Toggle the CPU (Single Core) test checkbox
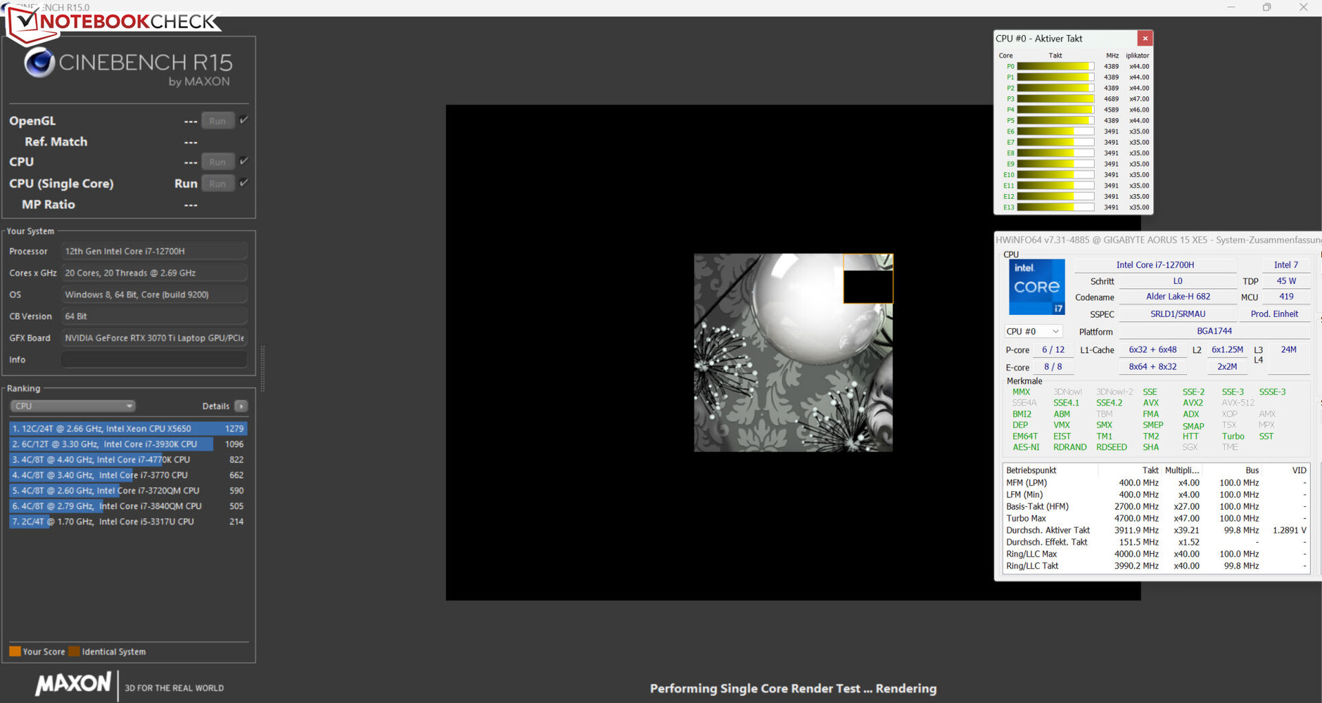The height and width of the screenshot is (703, 1322). [x=244, y=183]
